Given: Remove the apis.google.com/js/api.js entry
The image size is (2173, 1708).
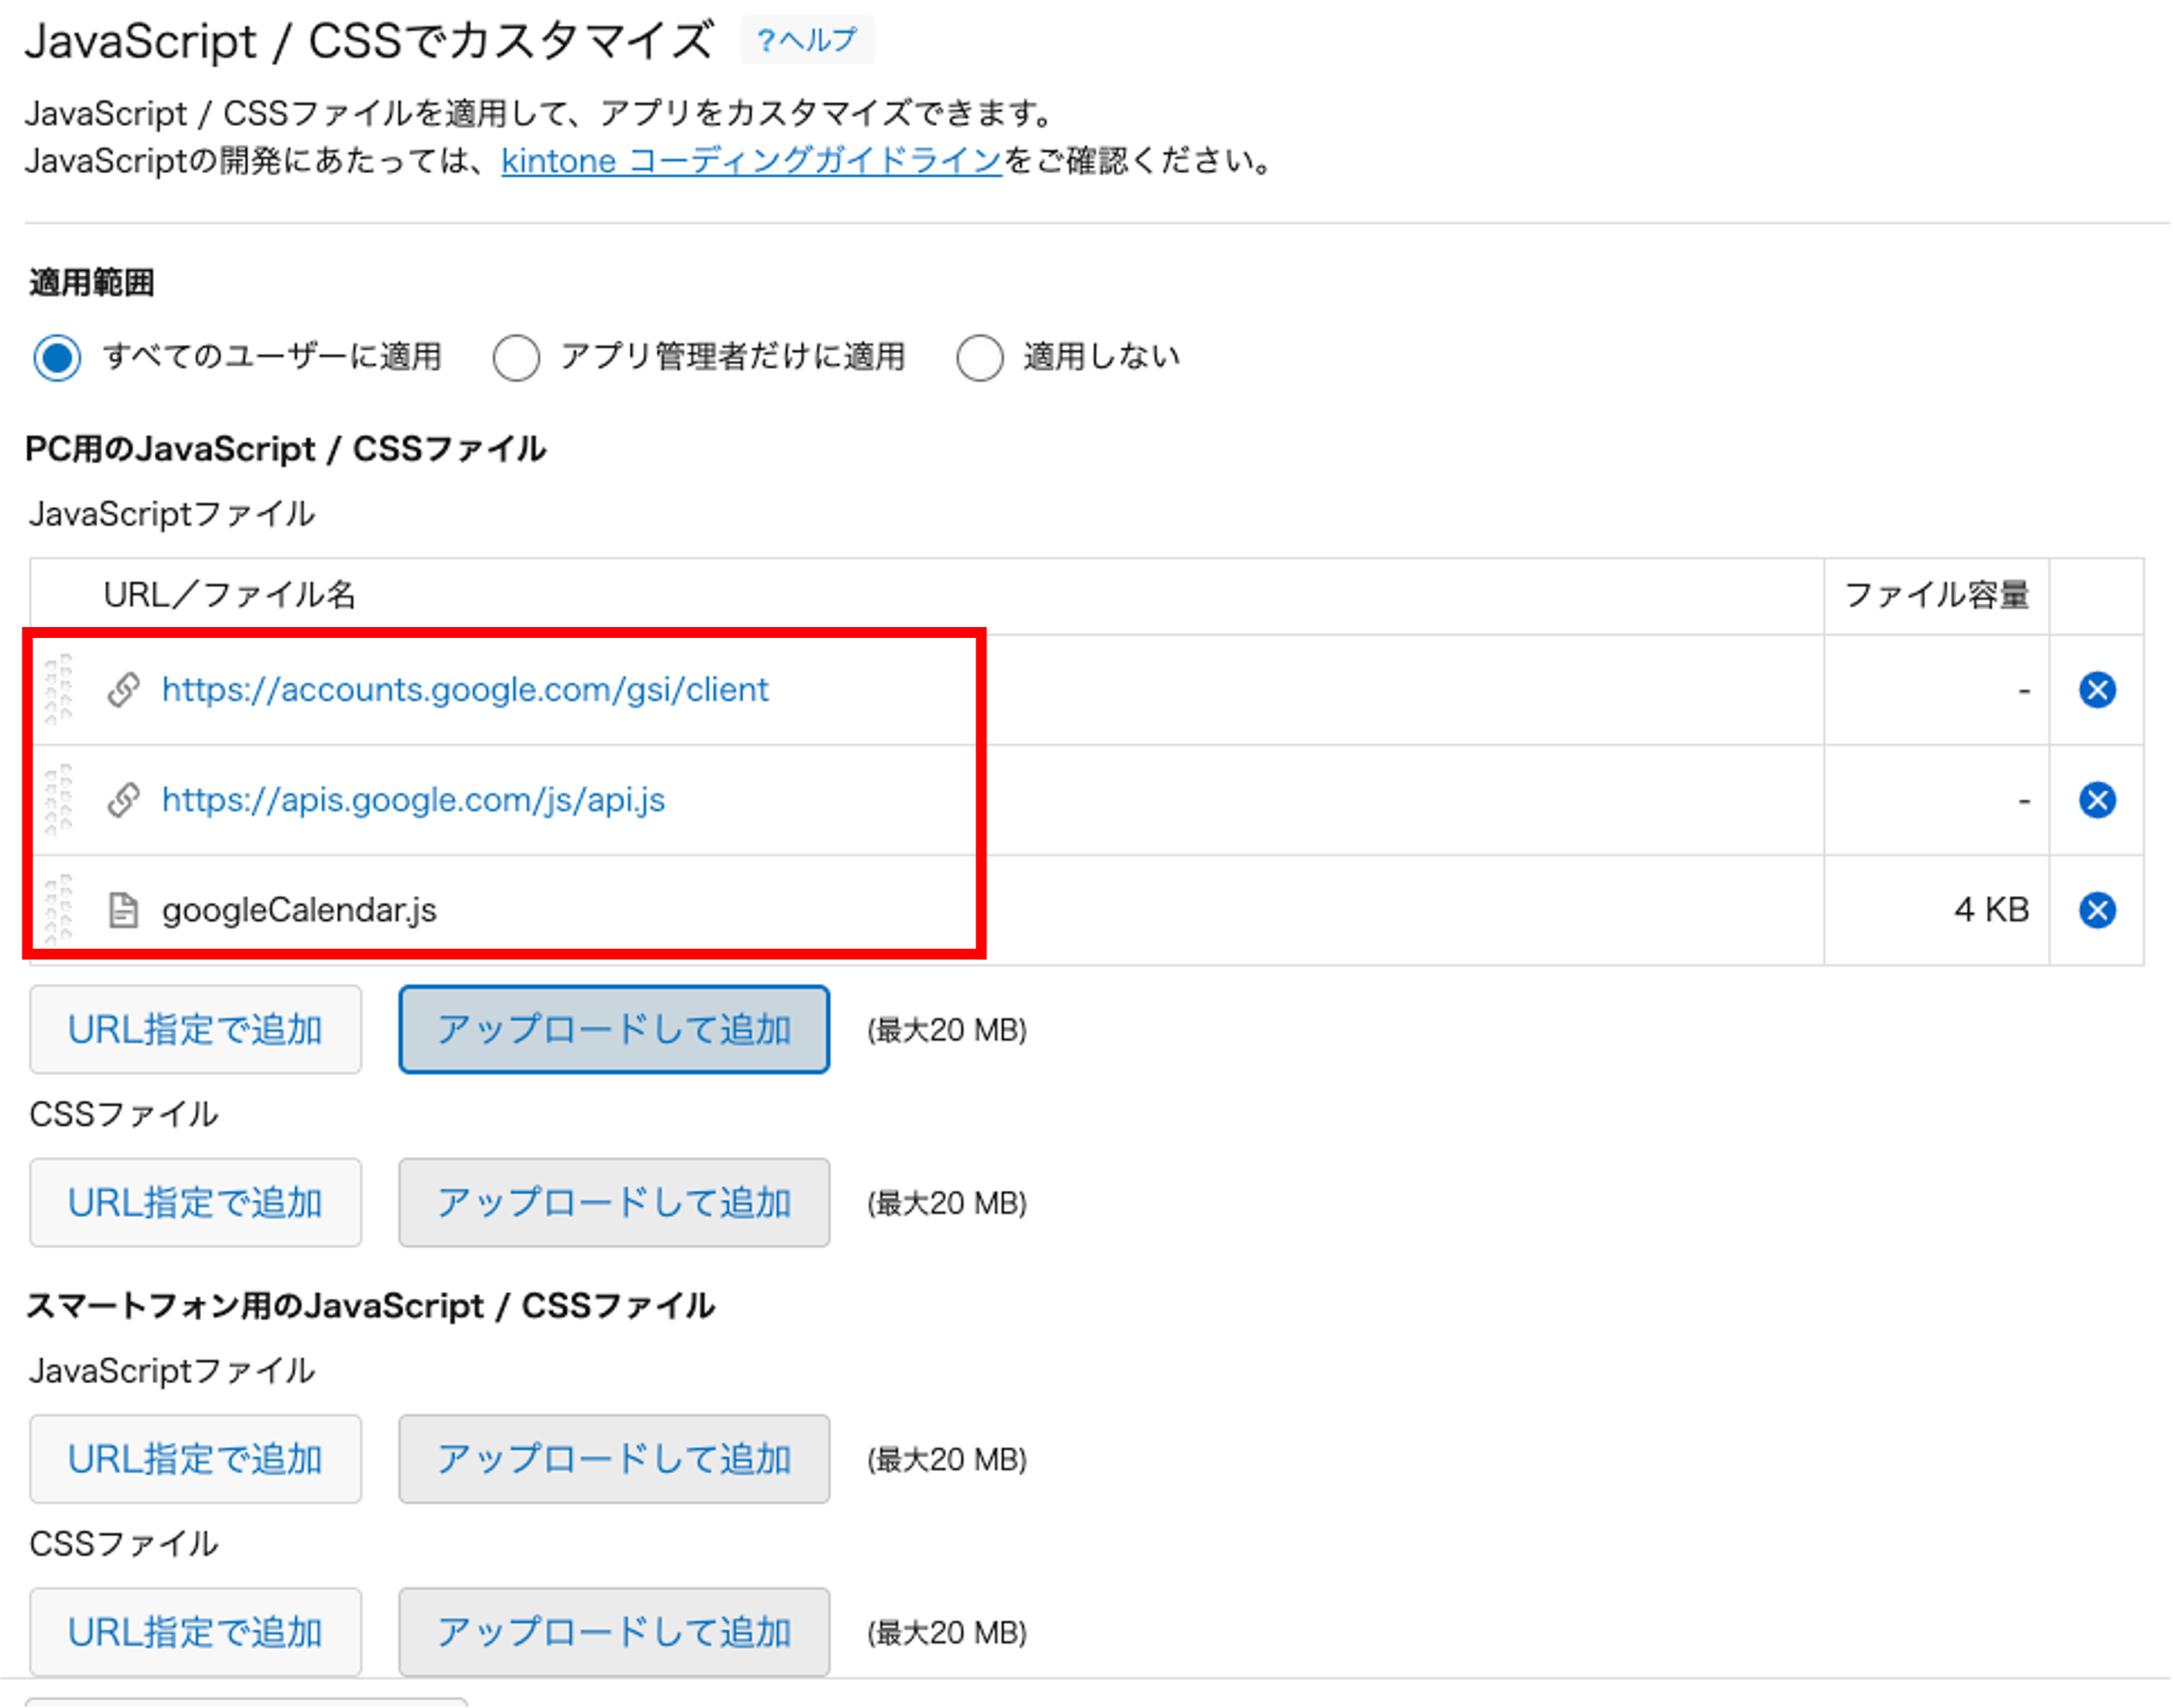Looking at the screenshot, I should [2097, 800].
